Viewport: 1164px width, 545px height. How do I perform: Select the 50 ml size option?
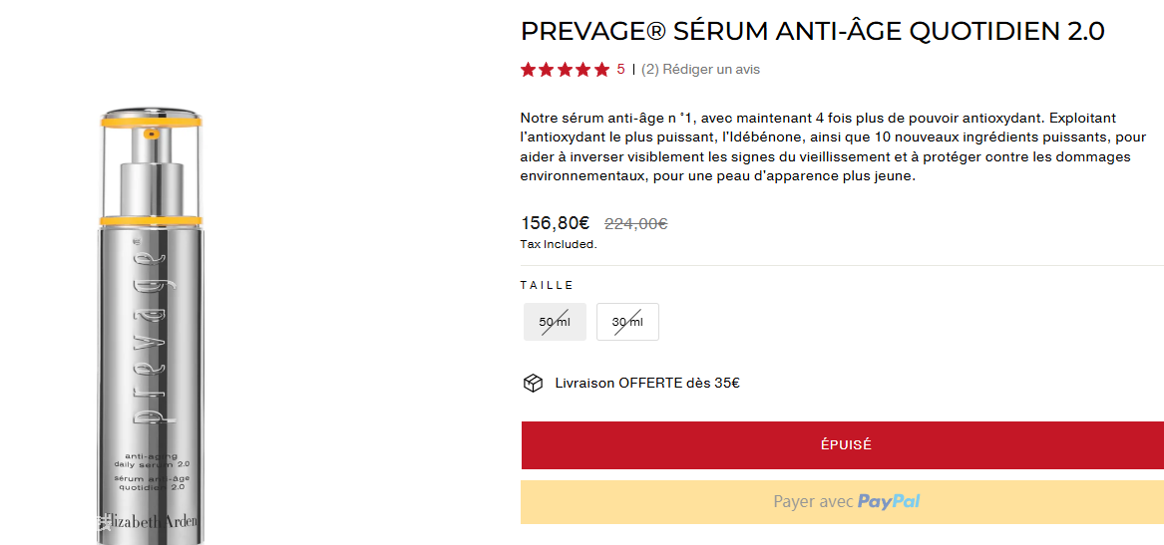click(555, 322)
